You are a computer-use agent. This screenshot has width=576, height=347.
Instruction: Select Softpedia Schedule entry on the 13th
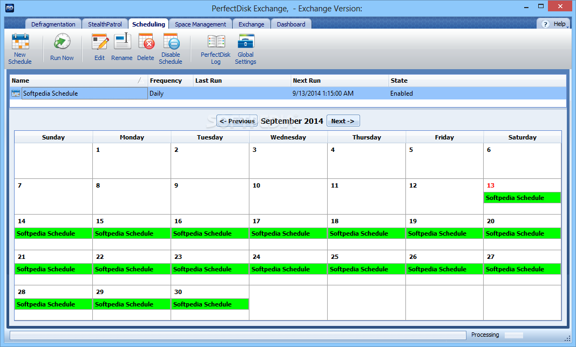(522, 198)
